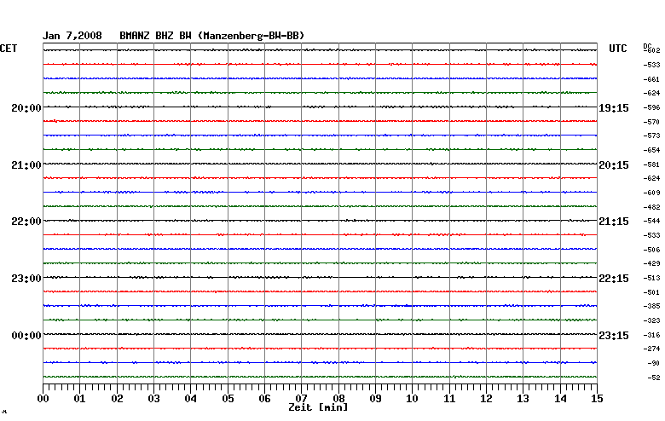Click the DC offset value '-274'
This screenshot has width=665, height=421.
click(x=651, y=349)
